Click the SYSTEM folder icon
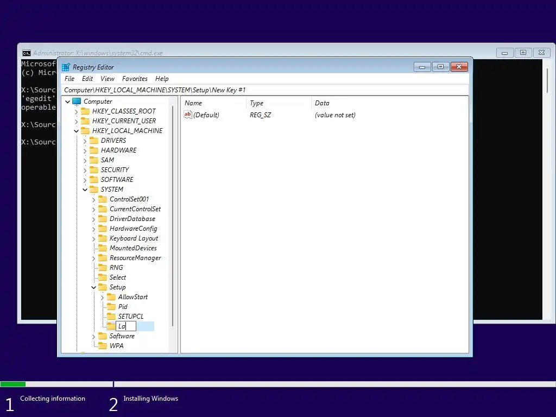This screenshot has height=417, width=556. [94, 189]
